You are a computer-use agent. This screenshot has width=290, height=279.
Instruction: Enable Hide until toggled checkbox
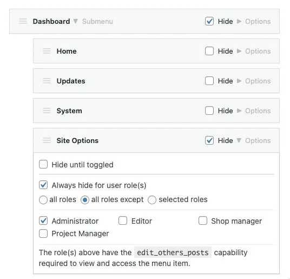[43, 164]
